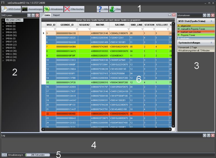Close the Log panel

coord(213,136)
